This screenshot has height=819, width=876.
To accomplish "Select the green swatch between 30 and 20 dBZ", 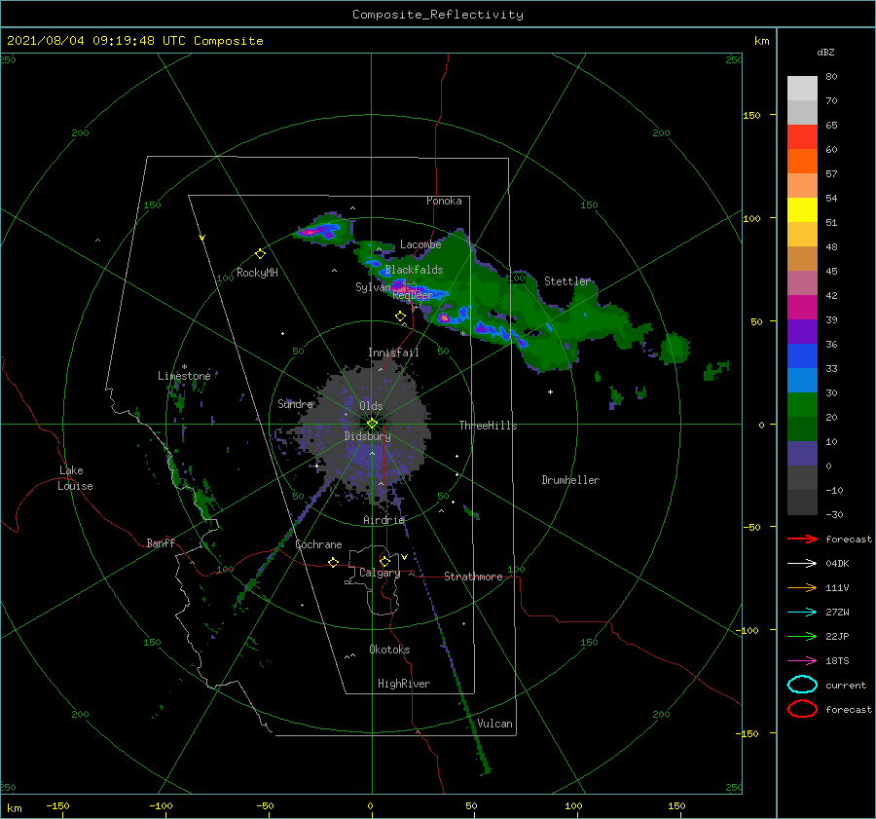I will tap(802, 405).
